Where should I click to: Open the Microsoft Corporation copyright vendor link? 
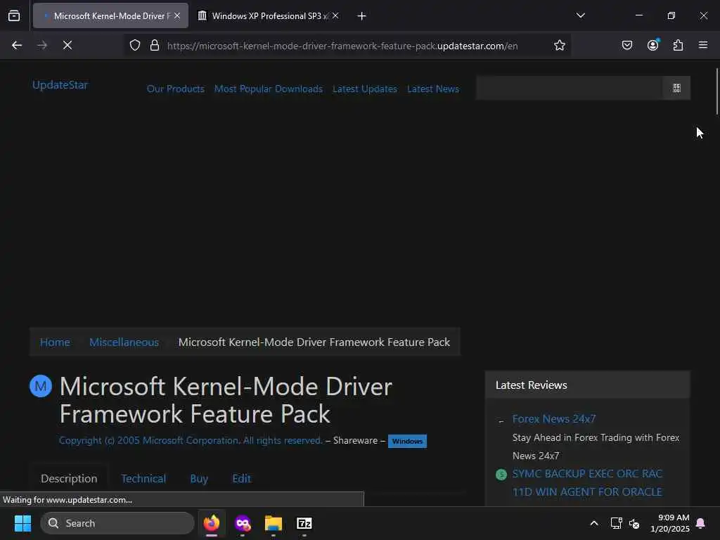point(191,440)
